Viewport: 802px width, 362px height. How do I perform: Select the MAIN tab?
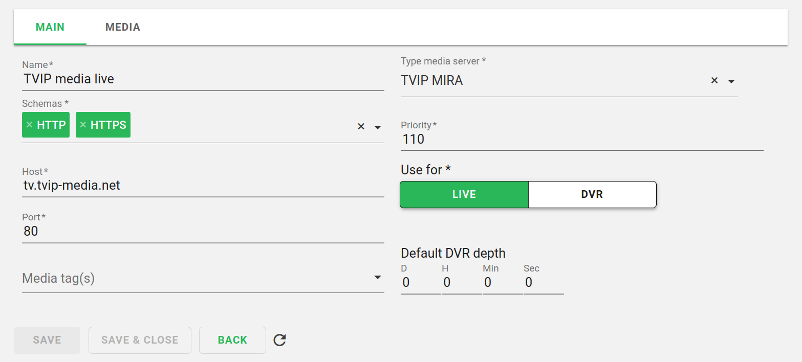pos(50,27)
